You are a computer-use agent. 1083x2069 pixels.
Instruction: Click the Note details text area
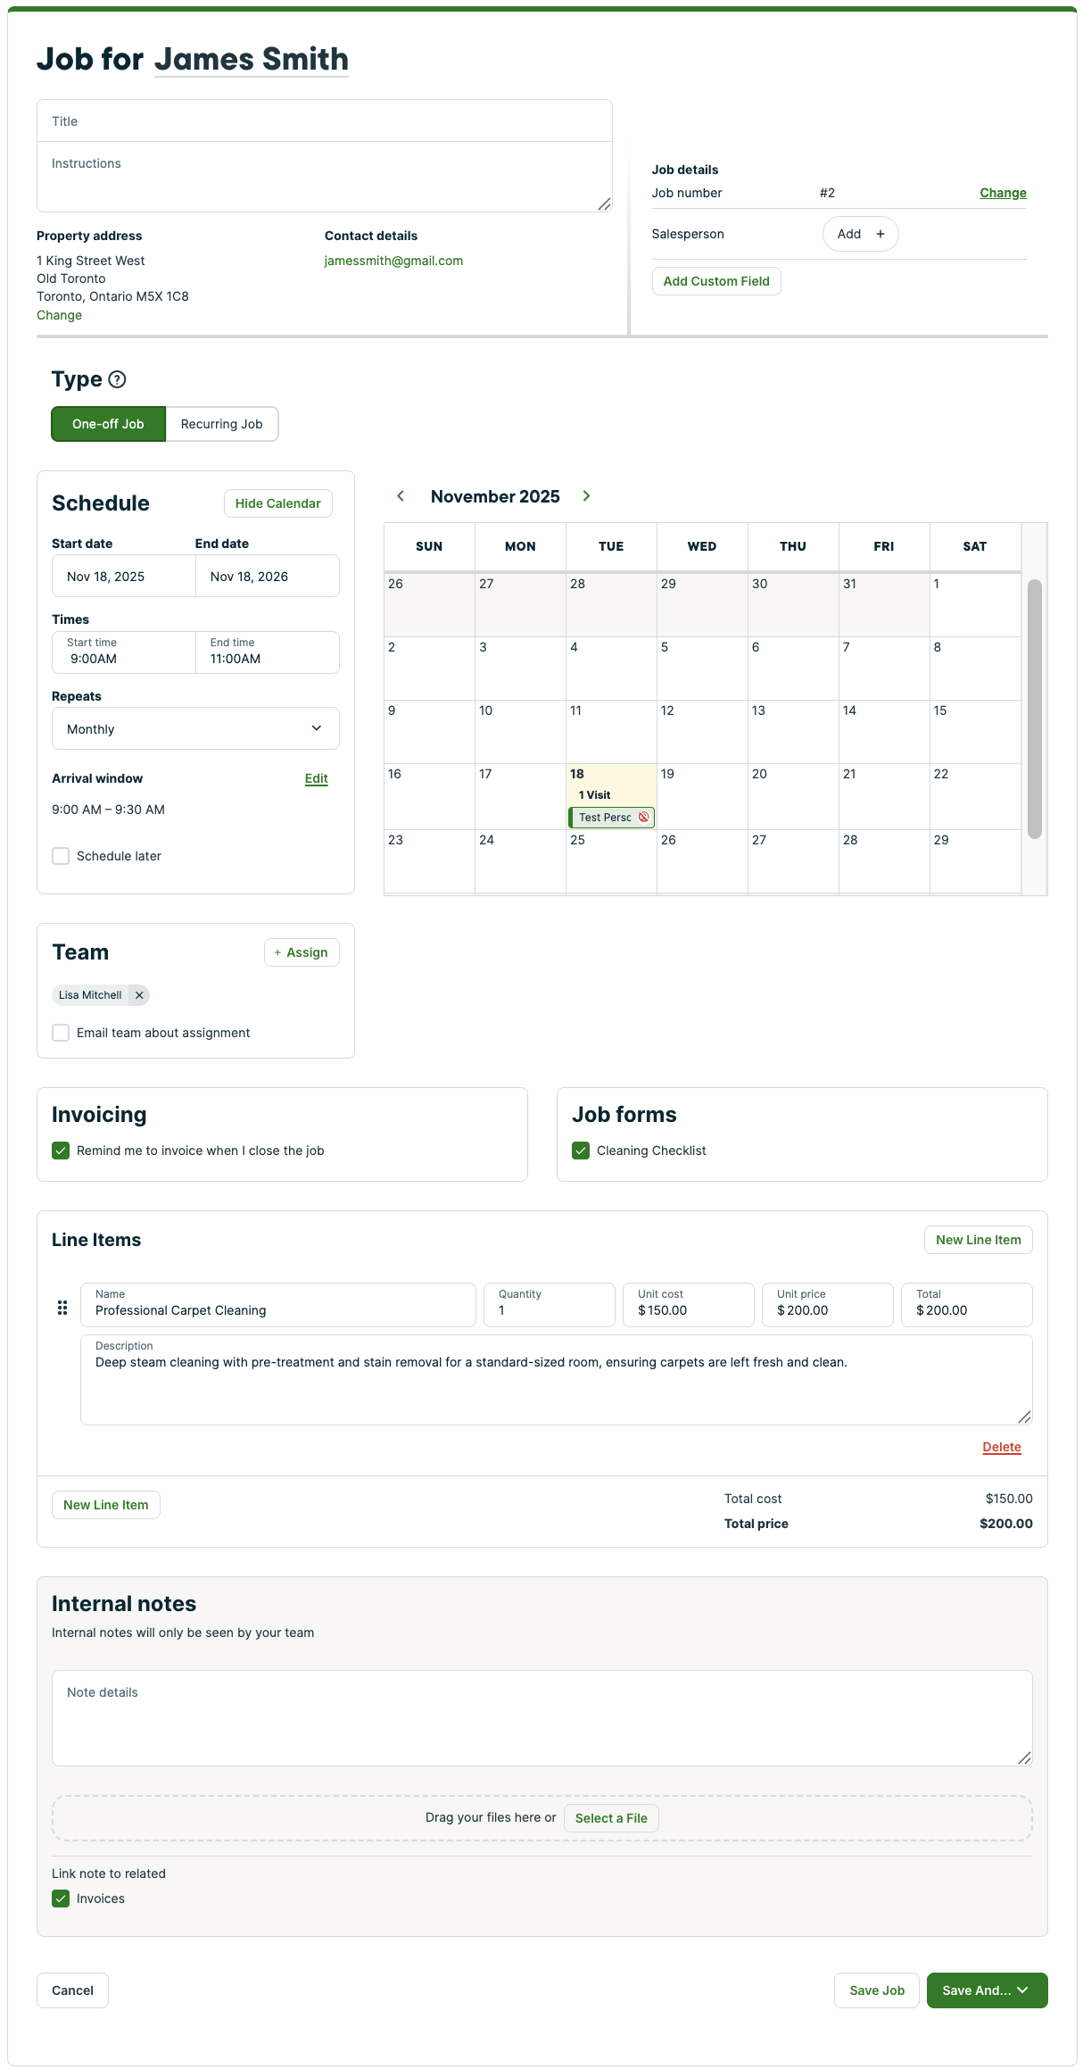541,1717
